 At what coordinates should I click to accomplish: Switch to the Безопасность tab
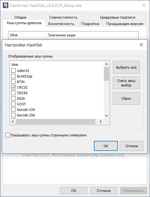click(x=61, y=24)
